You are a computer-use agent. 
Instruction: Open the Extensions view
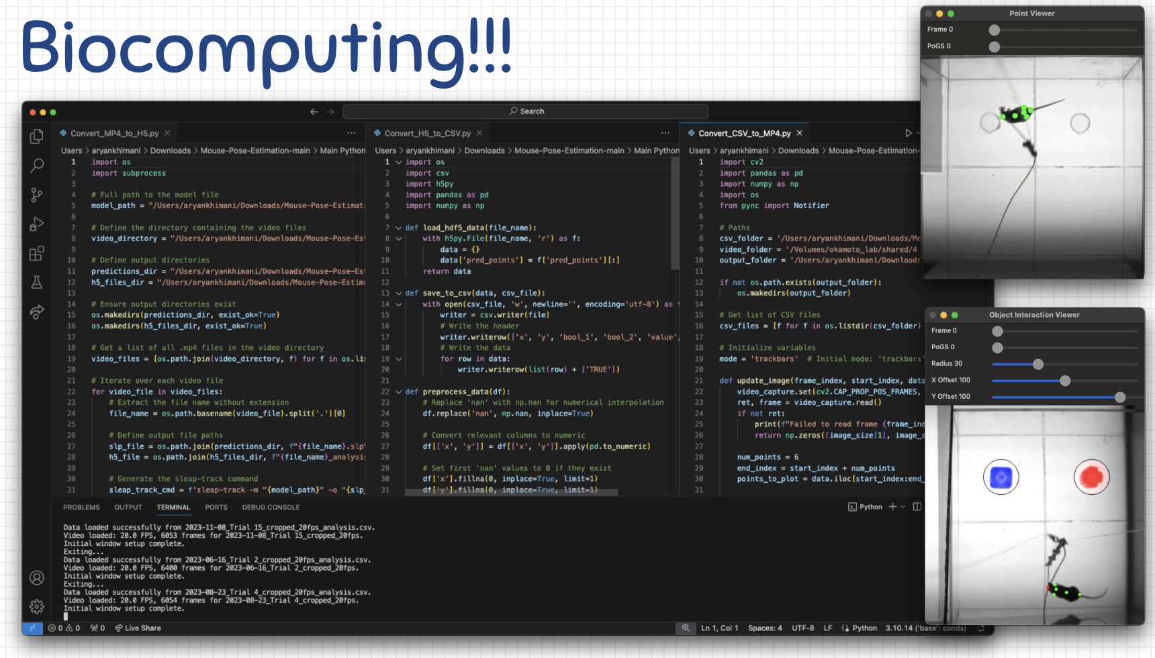pyautogui.click(x=37, y=253)
